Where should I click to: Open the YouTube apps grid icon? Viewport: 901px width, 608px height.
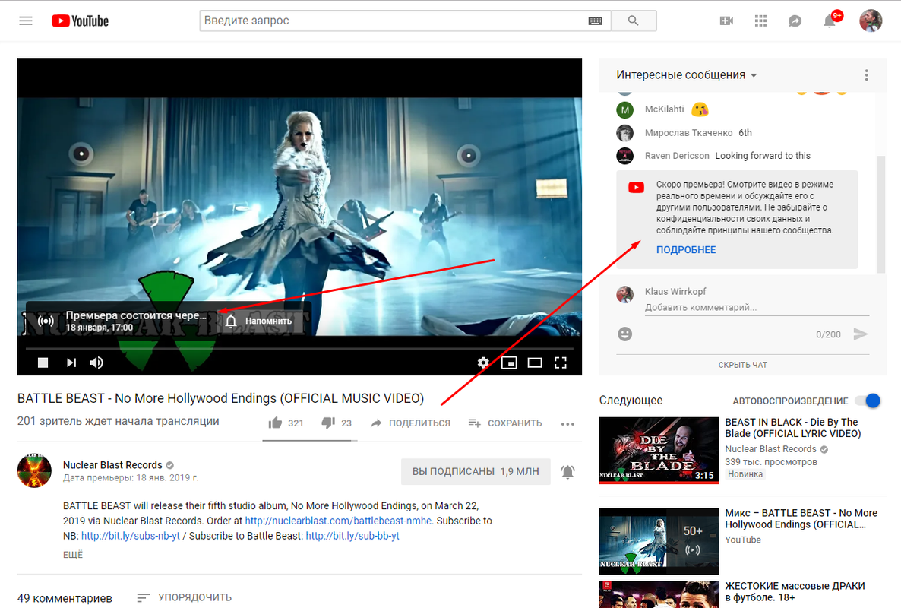coord(760,21)
